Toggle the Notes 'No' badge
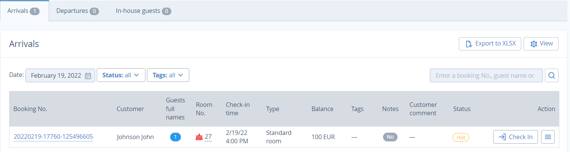Screen dimensions: 570x152 [x=390, y=137]
